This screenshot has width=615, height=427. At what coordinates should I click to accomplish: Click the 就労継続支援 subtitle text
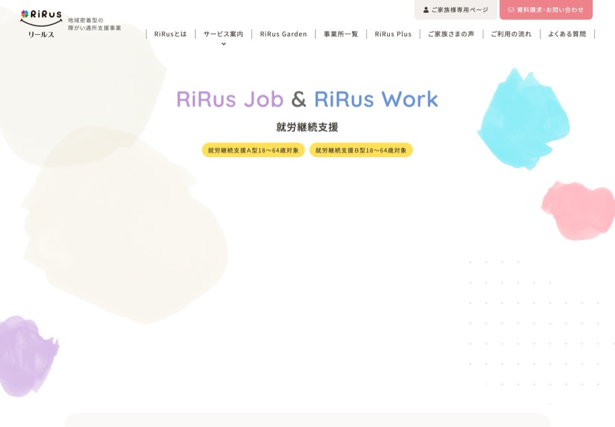(307, 127)
